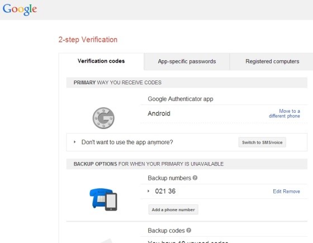Click the Edit link for backup number
This screenshot has width=313, height=243.
coord(277,192)
